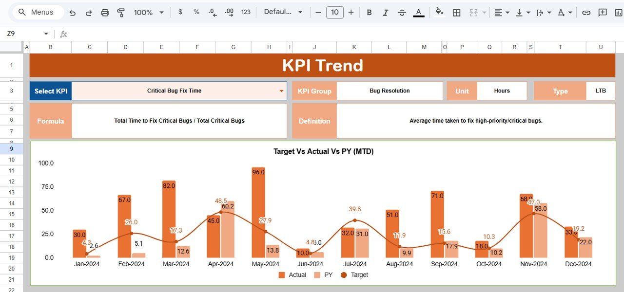
Task: Toggle bold formatting
Action: [369, 12]
